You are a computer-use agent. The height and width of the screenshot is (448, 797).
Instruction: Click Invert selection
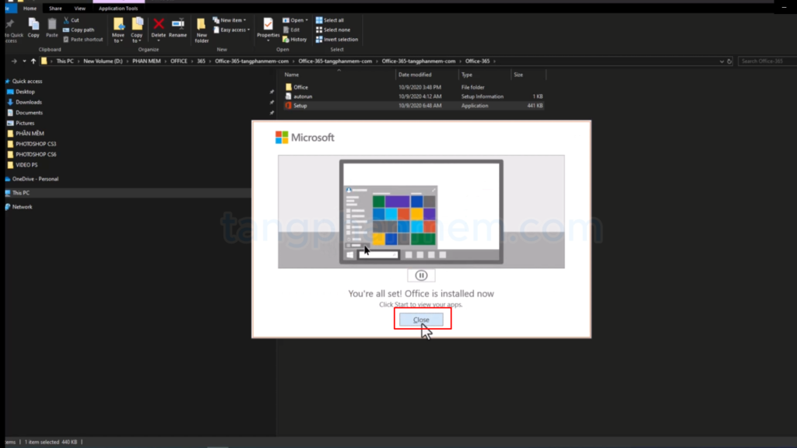tap(337, 40)
